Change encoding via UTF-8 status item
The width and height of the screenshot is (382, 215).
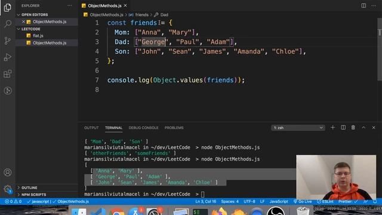(249, 202)
